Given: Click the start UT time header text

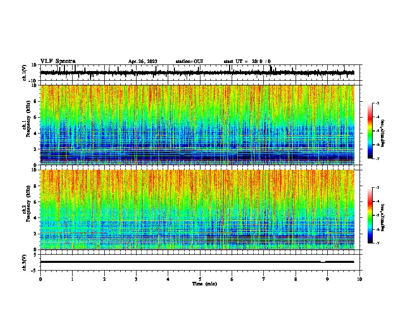Looking at the screenshot, I should pos(247,61).
